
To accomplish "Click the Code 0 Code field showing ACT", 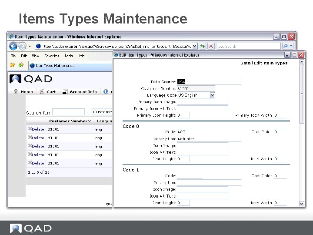I will coord(190,132).
